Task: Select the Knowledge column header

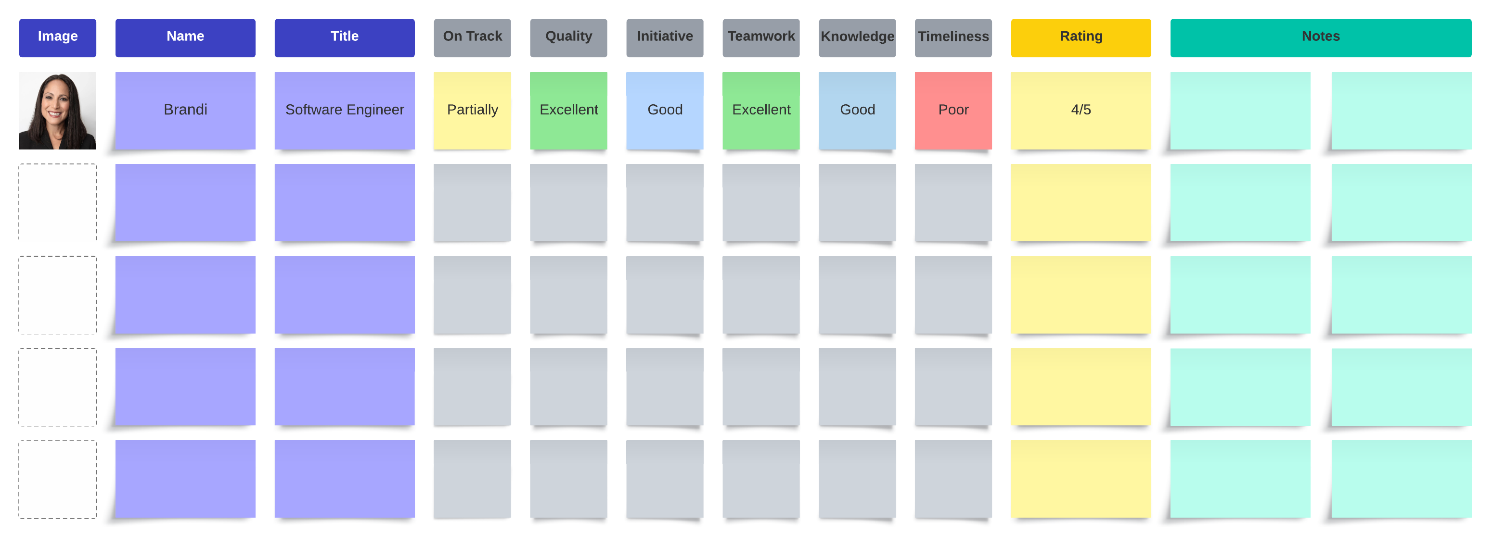Action: click(x=856, y=37)
